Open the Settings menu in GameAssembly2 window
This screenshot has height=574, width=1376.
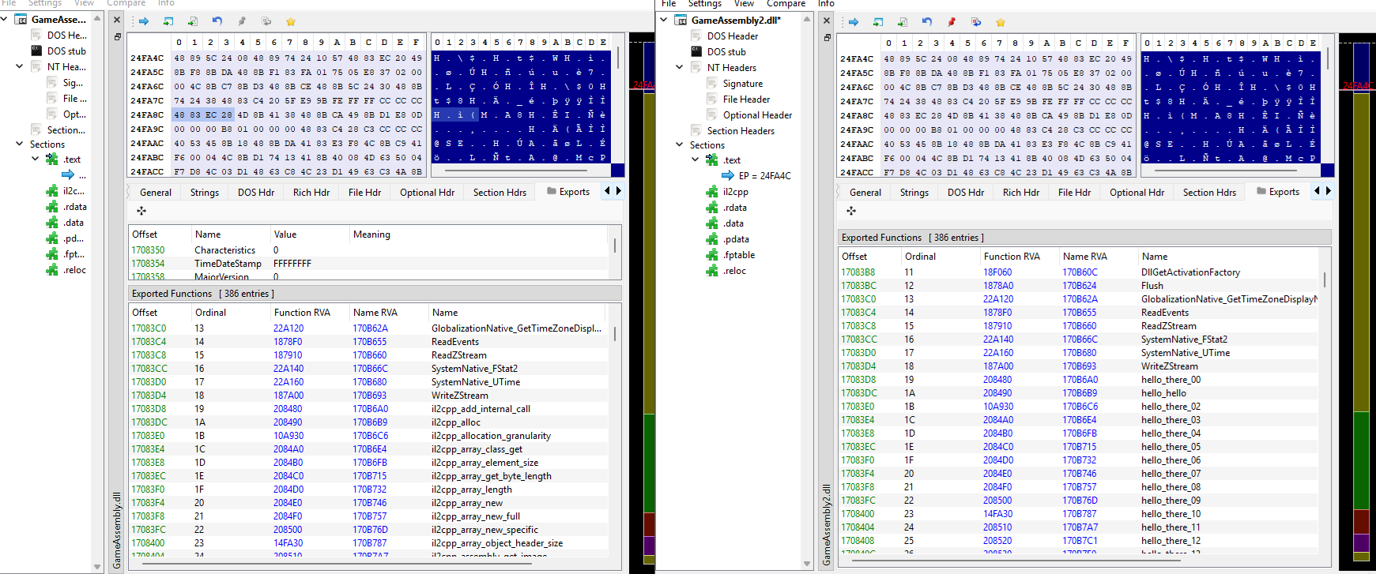(x=704, y=4)
